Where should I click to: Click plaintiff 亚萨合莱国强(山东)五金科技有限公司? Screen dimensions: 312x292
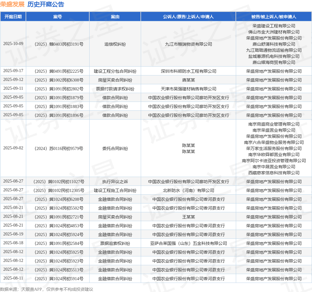tap(188, 243)
